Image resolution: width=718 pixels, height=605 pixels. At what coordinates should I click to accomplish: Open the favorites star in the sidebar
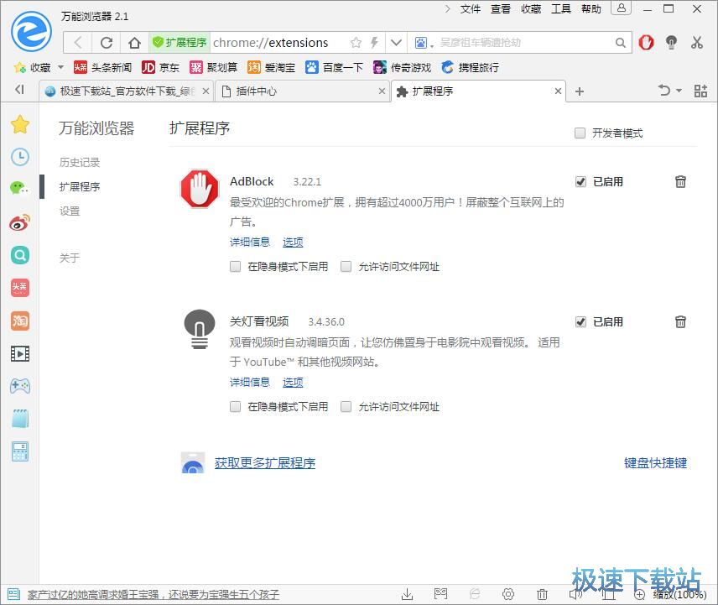[x=20, y=124]
